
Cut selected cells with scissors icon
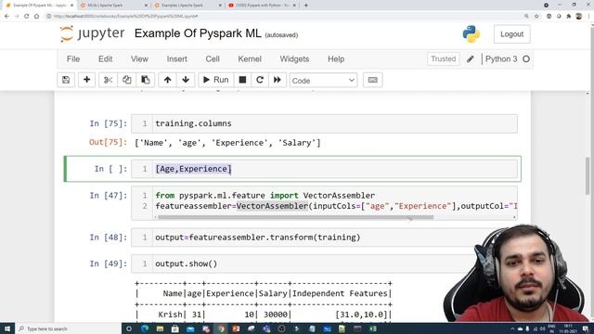point(108,80)
